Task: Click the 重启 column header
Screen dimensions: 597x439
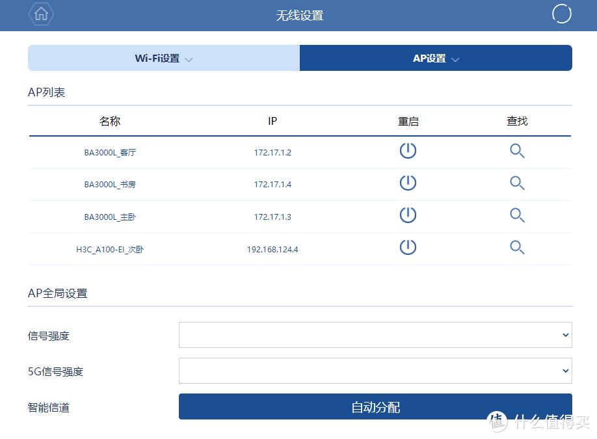Action: coord(408,121)
